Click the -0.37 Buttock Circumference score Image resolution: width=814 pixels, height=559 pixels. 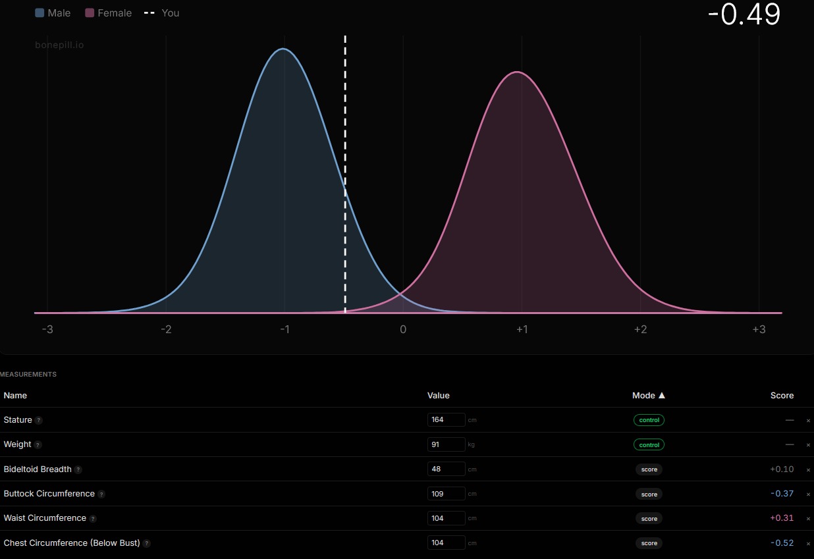pyautogui.click(x=782, y=494)
